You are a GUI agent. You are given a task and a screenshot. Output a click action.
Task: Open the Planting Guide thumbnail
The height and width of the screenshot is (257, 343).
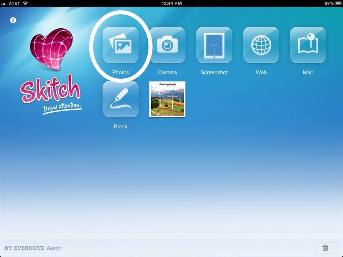[x=167, y=99]
